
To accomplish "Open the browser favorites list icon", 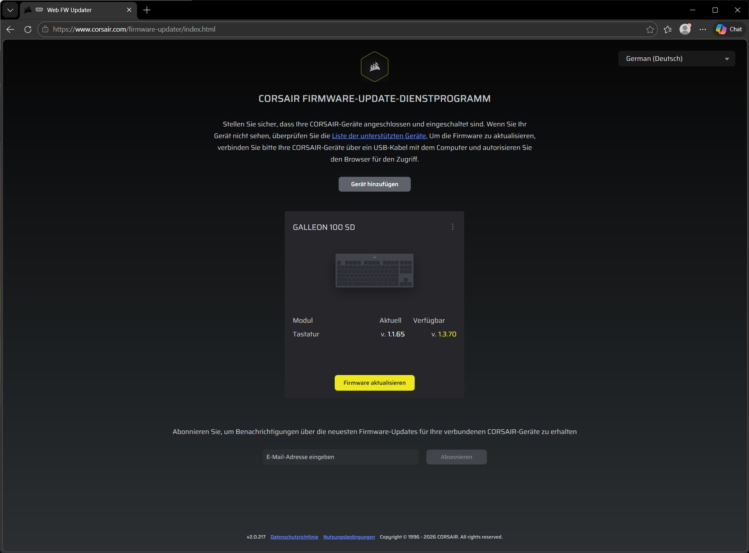I will tap(667, 29).
